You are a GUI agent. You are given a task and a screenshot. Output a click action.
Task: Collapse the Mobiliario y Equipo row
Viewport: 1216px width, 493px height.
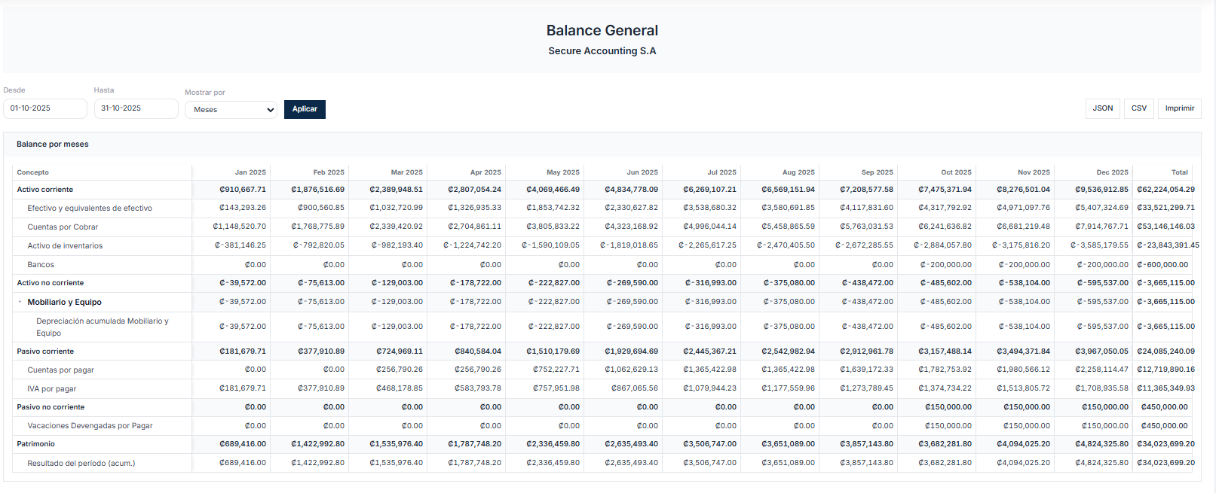20,302
